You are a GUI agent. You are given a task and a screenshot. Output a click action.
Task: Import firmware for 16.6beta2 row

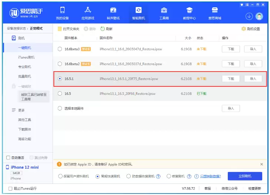253,64
